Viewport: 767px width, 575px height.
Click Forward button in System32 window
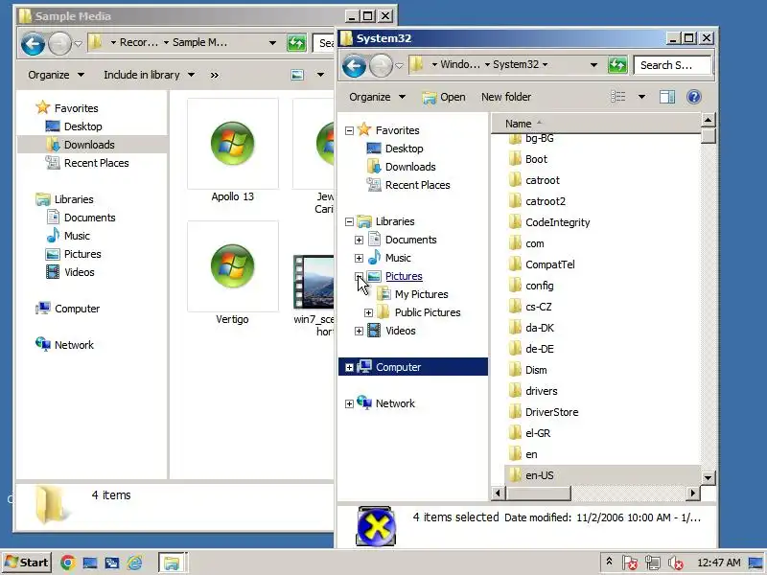[x=381, y=65]
